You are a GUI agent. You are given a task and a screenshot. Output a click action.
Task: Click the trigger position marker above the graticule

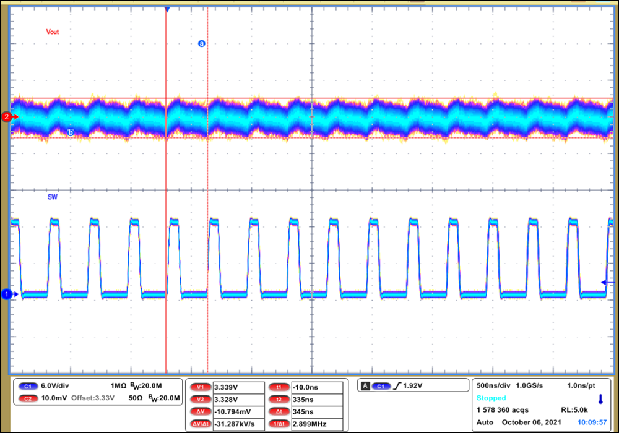click(167, 9)
